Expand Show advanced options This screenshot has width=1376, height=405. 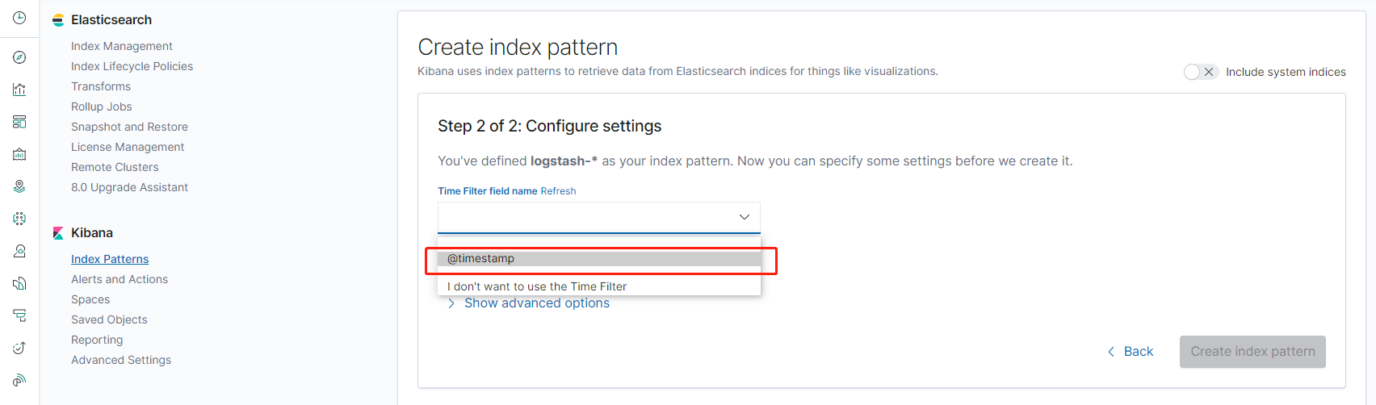click(536, 303)
